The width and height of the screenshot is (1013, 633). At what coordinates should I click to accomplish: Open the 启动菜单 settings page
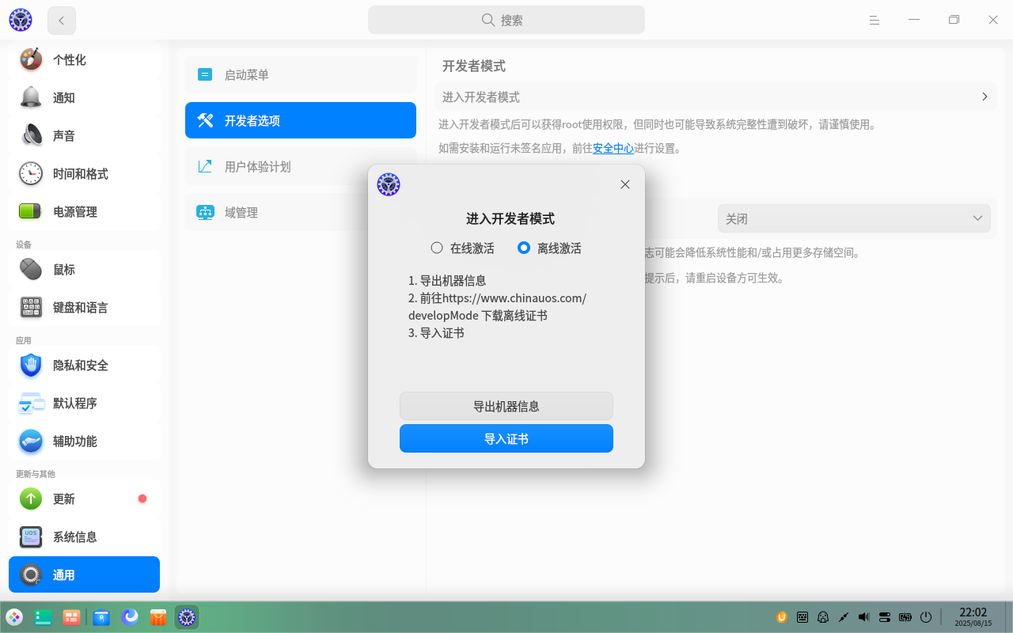click(x=300, y=75)
